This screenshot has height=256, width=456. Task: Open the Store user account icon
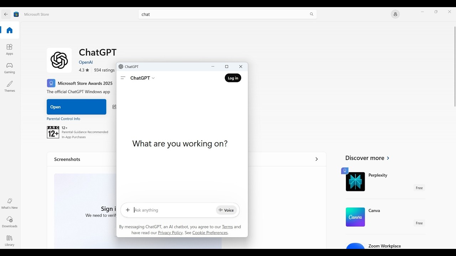395,14
